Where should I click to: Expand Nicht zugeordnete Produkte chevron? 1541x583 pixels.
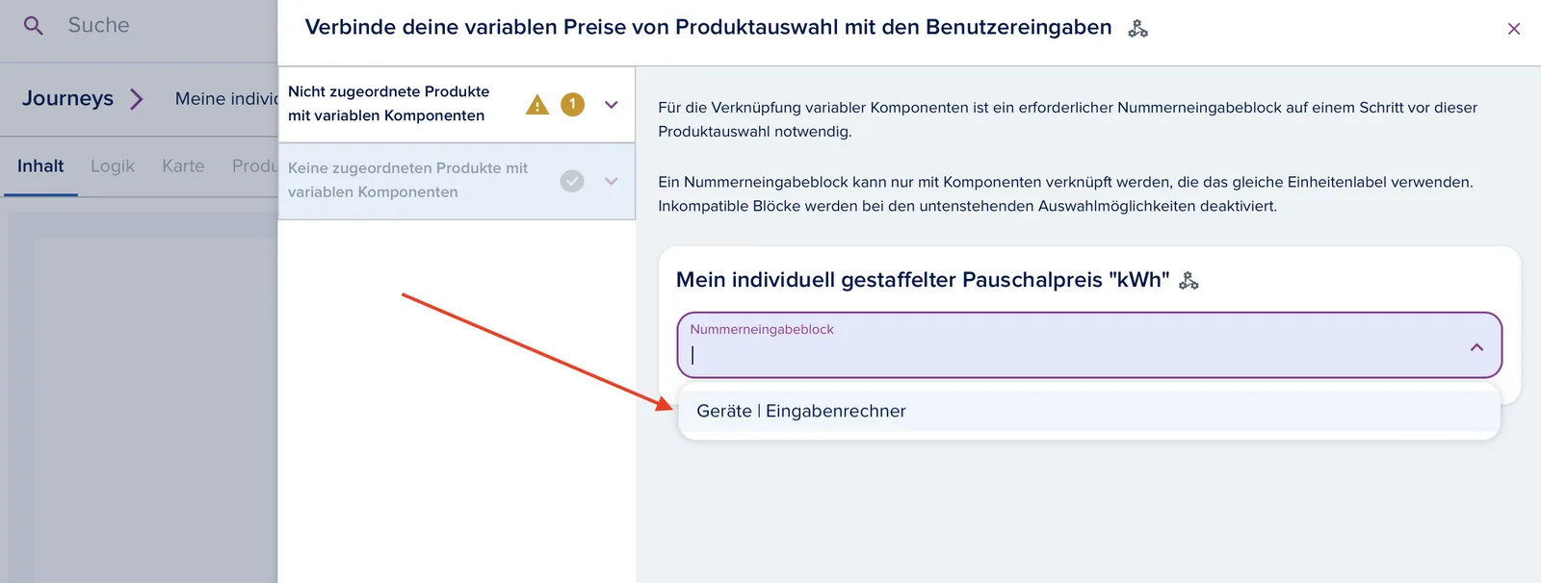612,105
